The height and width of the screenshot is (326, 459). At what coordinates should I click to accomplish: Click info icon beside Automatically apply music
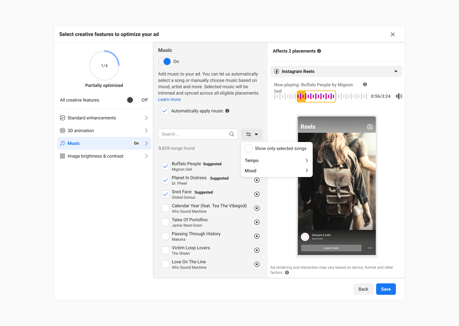[x=227, y=111]
